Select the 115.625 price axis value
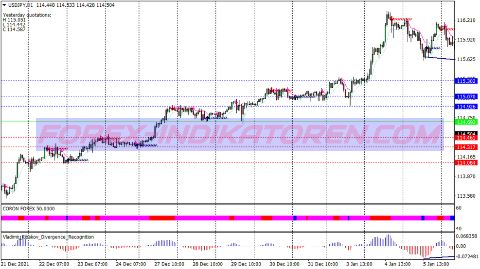The image size is (480, 269). click(466, 60)
